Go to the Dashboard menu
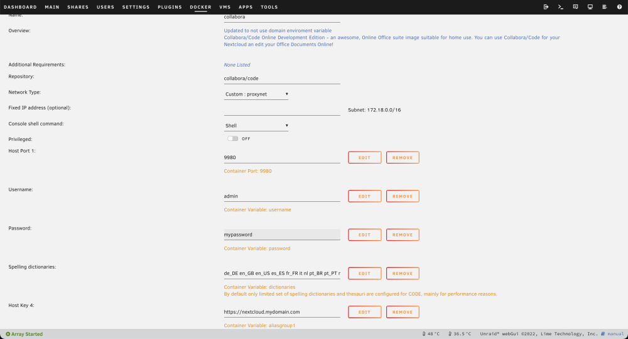The width and height of the screenshot is (628, 339). pyautogui.click(x=20, y=7)
